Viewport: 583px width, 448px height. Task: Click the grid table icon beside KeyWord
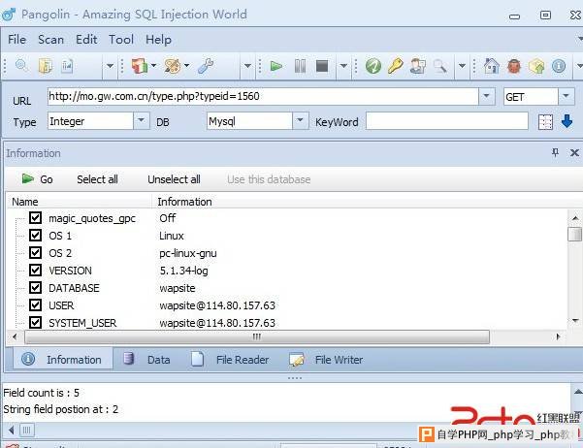[x=545, y=122]
